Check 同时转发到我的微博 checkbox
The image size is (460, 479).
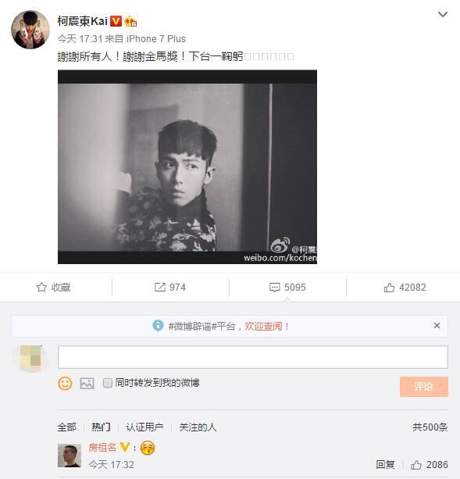coord(108,383)
